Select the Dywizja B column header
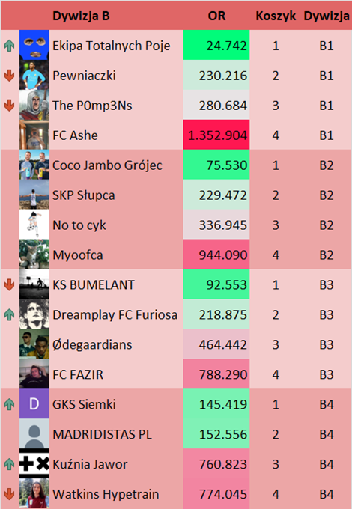 (81, 16)
